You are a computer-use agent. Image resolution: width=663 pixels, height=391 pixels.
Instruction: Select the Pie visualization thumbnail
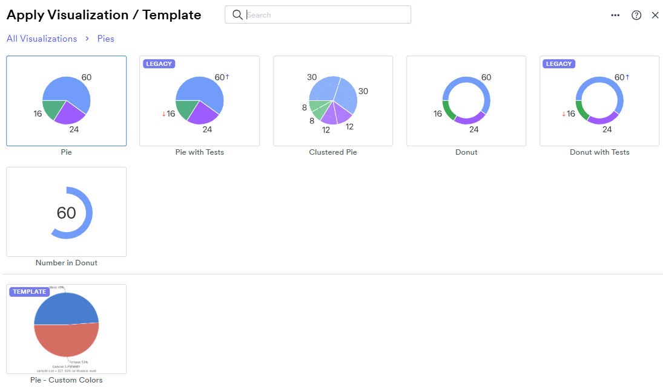click(x=67, y=101)
